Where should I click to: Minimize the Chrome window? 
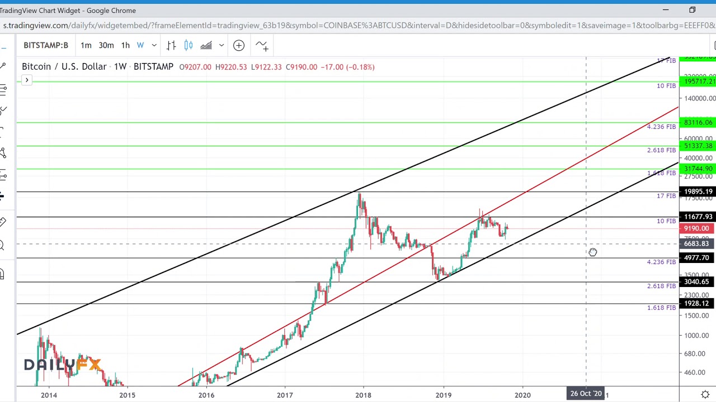coord(666,10)
